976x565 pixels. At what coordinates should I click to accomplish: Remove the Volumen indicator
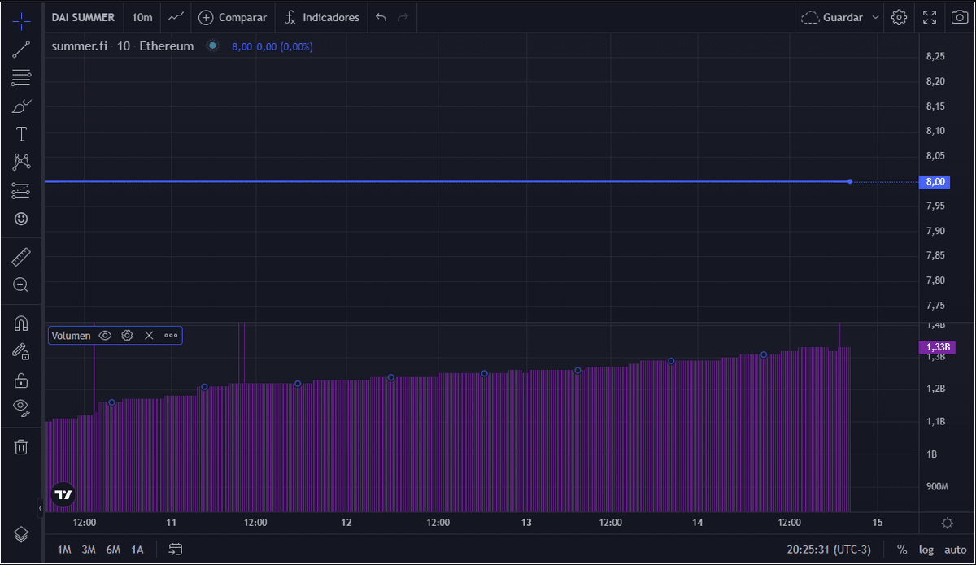point(149,335)
